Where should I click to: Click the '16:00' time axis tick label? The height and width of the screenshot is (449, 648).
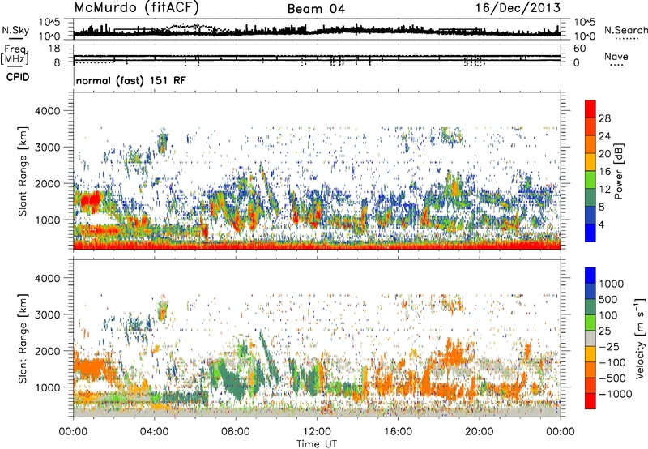tap(398, 432)
